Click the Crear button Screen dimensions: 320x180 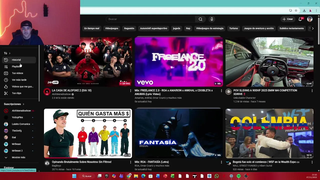pyautogui.click(x=287, y=19)
